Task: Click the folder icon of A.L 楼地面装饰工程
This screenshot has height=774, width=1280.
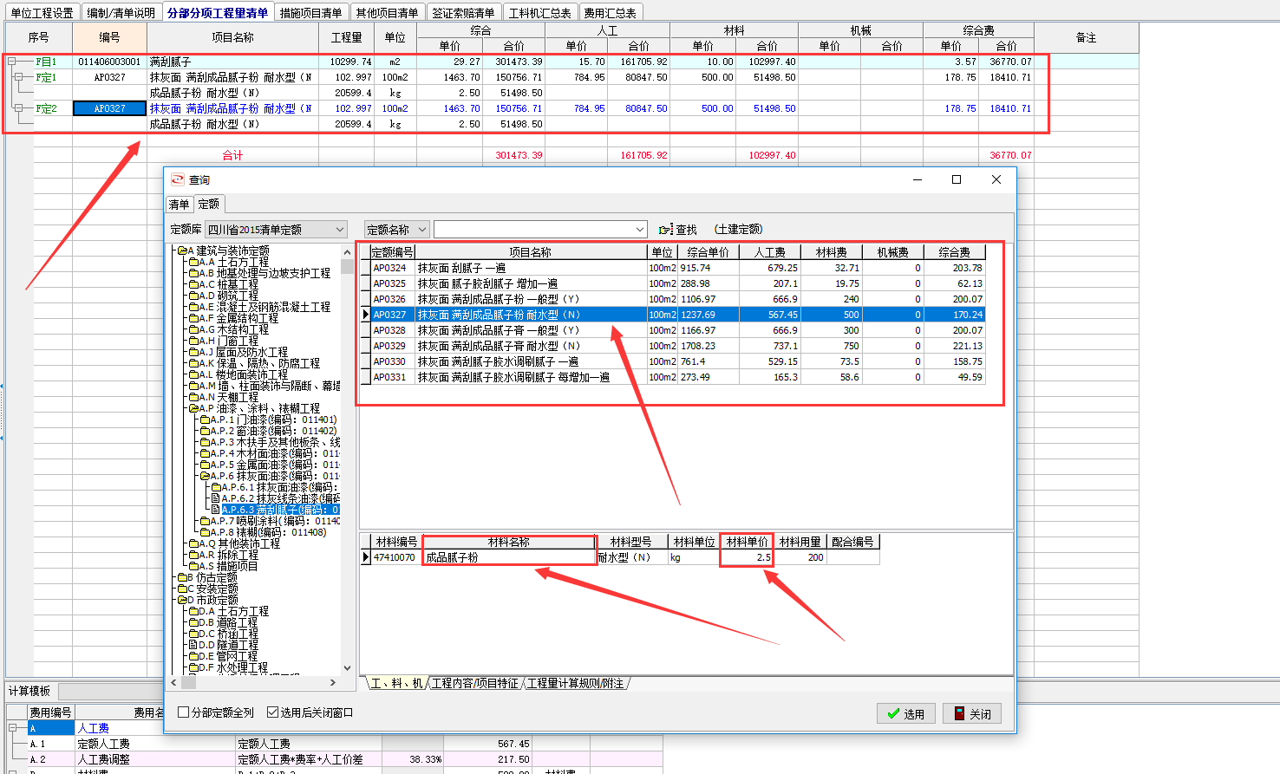Action: [194, 374]
